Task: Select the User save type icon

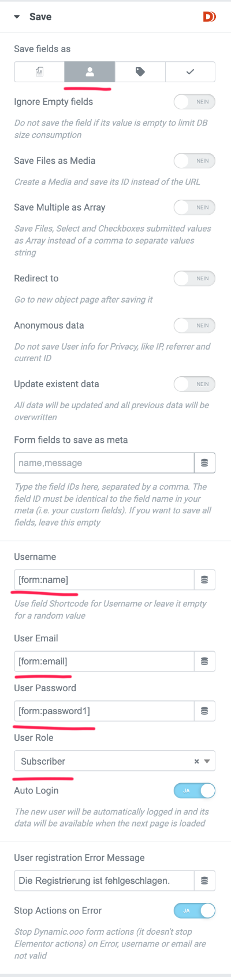Action: (x=90, y=72)
